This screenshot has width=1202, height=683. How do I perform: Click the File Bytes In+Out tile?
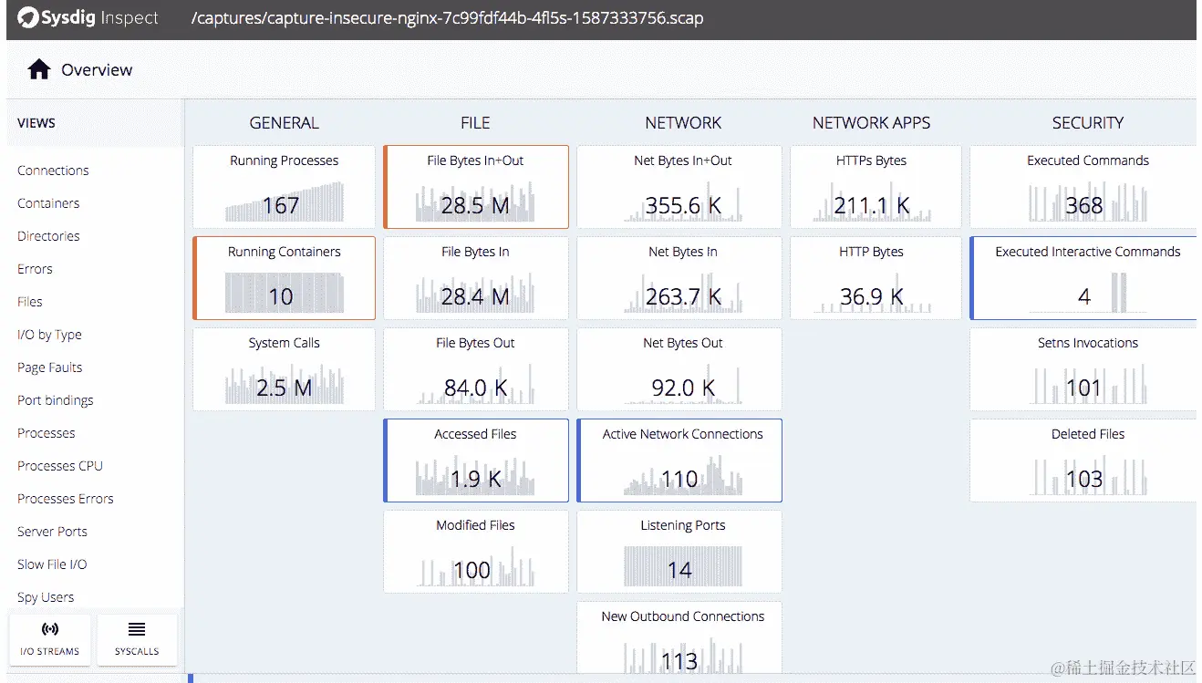tap(475, 187)
